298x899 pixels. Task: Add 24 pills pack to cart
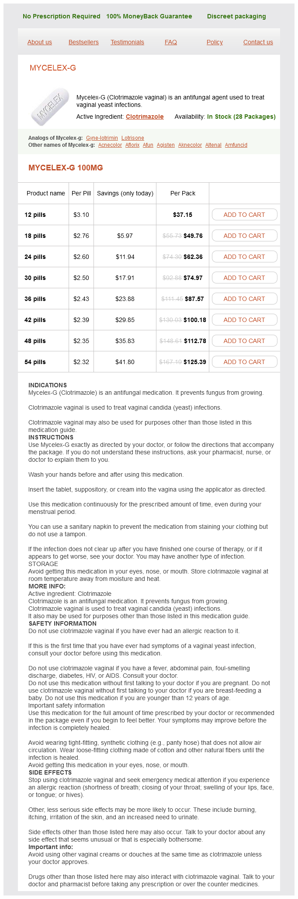coord(244,257)
